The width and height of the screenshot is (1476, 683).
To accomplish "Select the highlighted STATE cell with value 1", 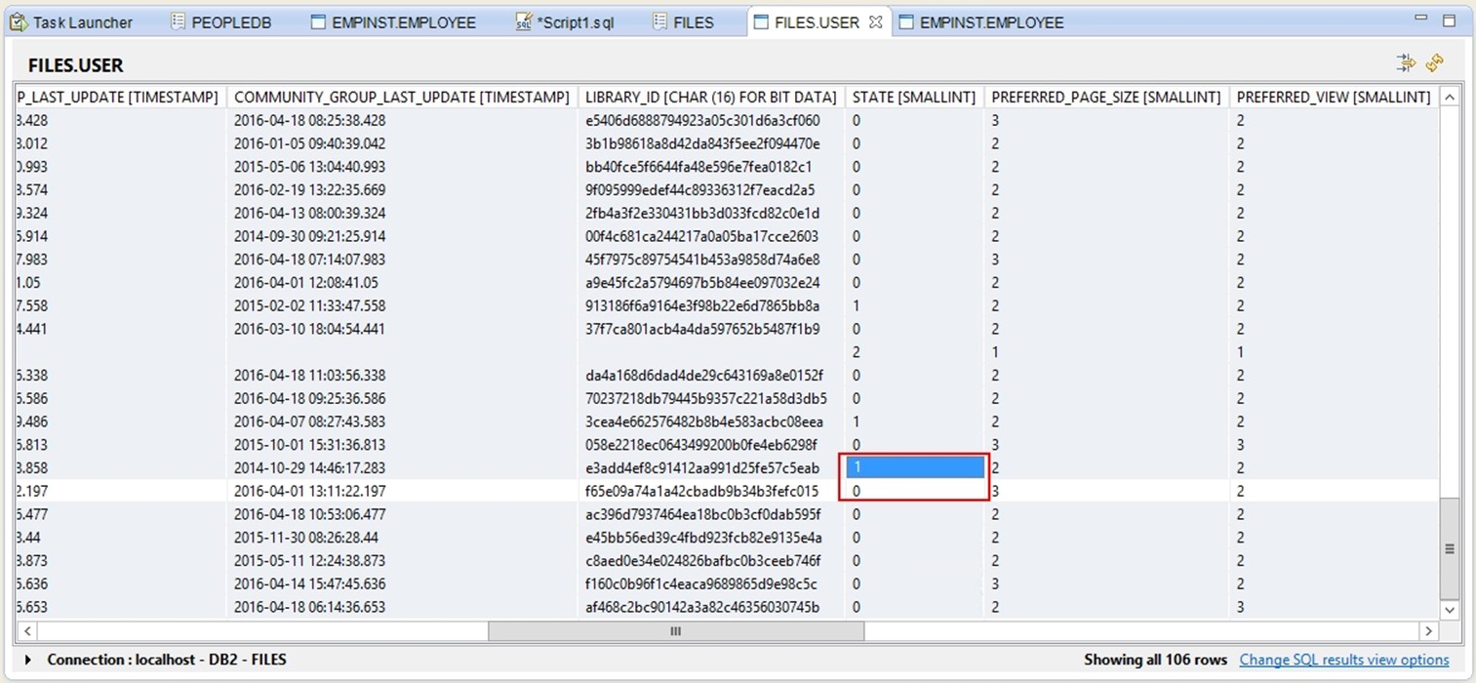I will click(x=914, y=467).
